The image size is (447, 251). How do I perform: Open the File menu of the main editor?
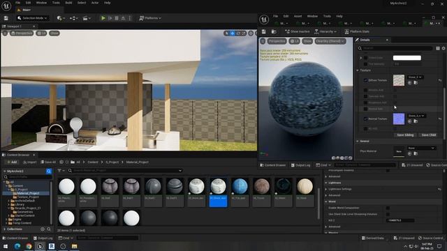(17, 3)
